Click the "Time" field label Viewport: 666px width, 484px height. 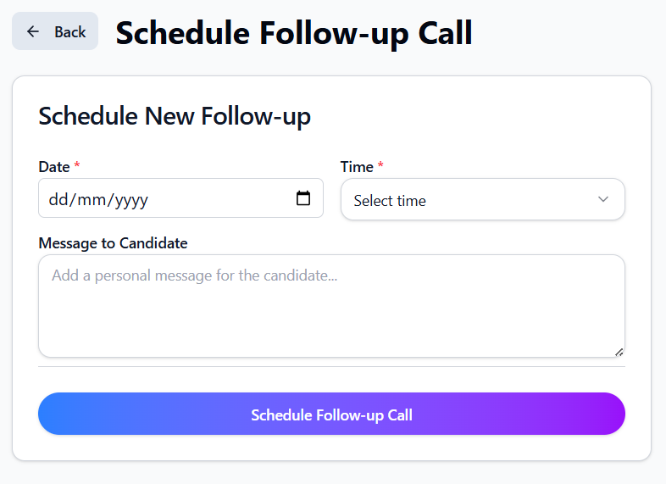[357, 167]
